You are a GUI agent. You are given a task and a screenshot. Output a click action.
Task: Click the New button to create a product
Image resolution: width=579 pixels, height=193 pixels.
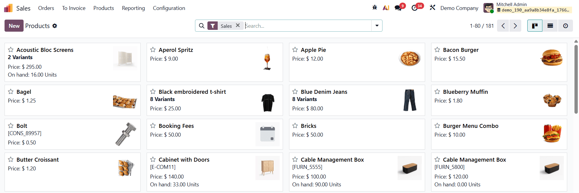tap(14, 26)
